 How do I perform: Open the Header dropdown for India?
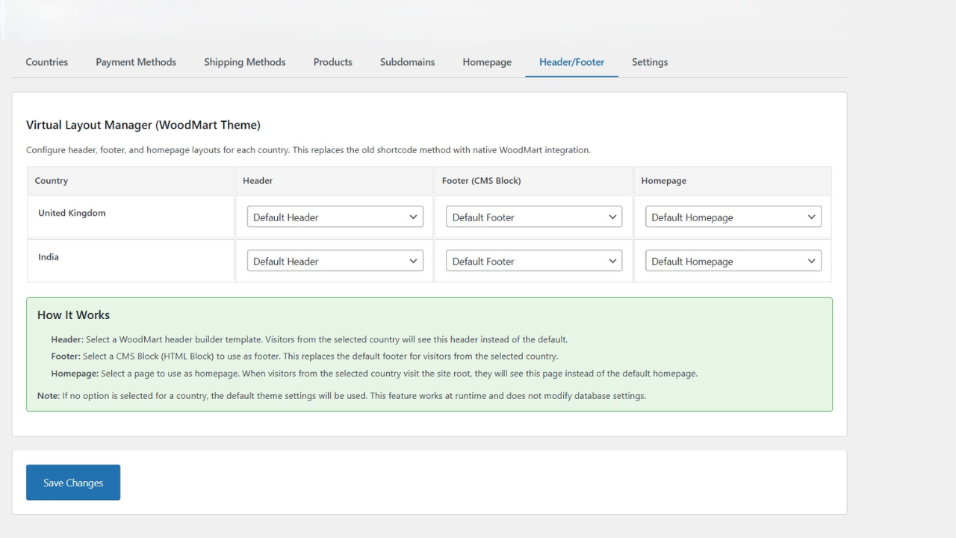click(335, 261)
